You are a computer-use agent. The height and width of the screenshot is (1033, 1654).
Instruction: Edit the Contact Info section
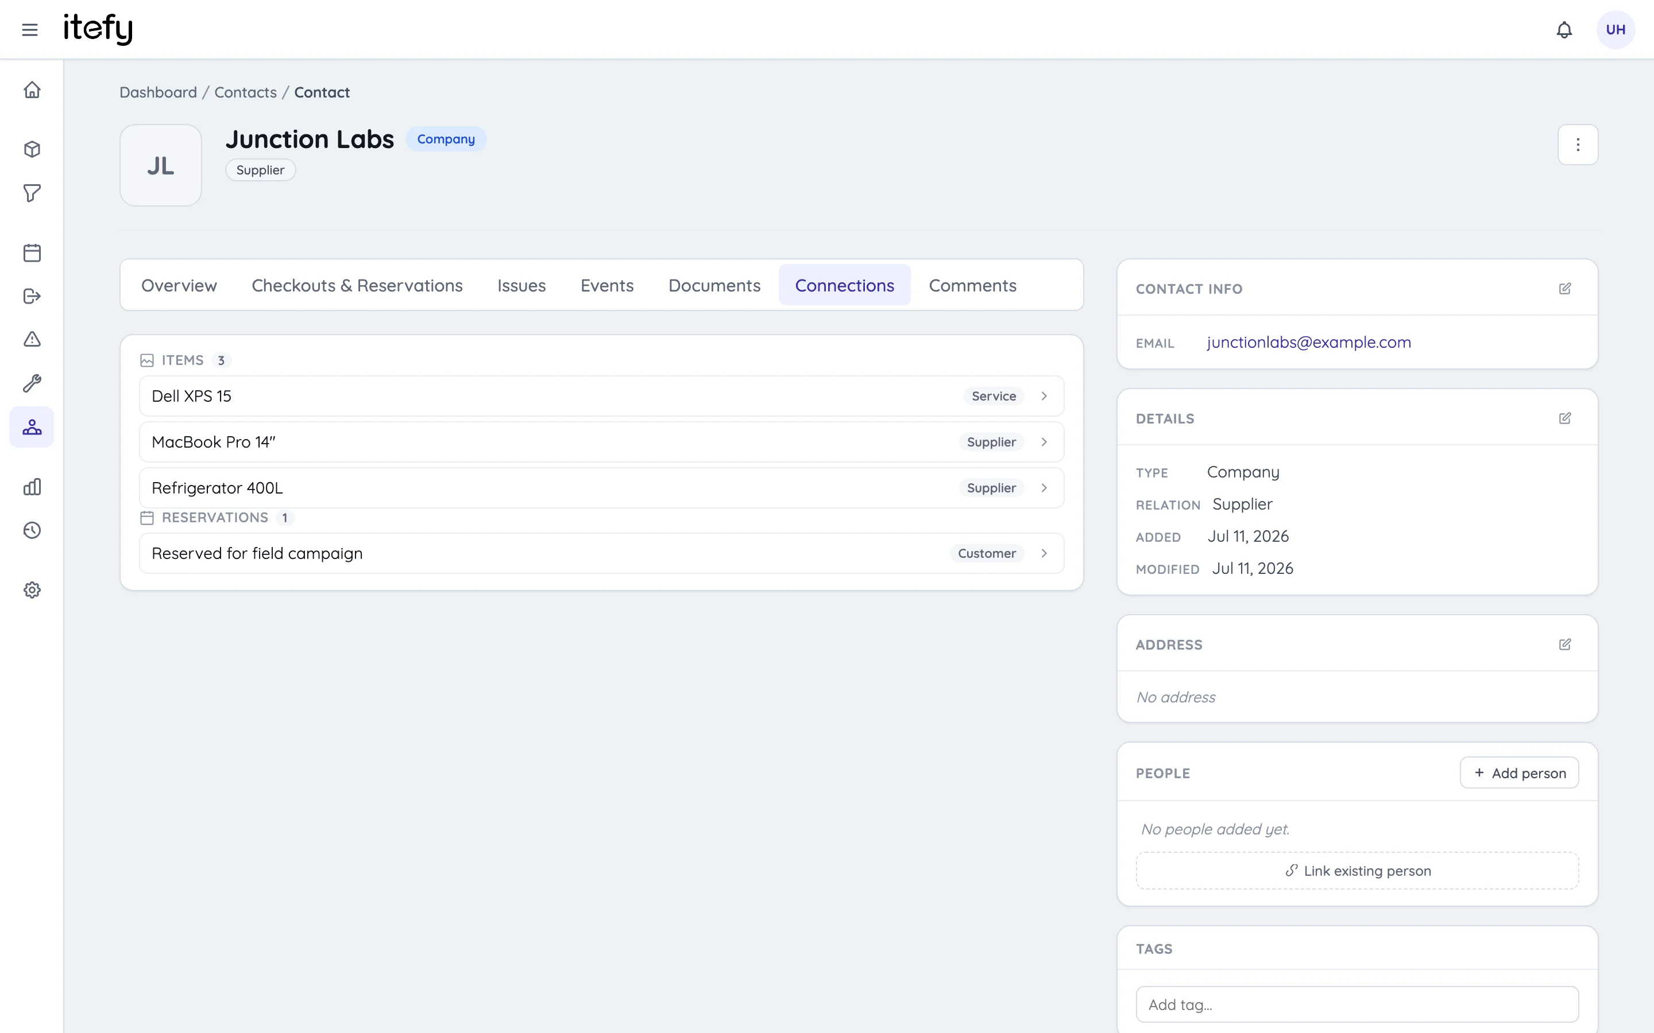click(x=1564, y=288)
